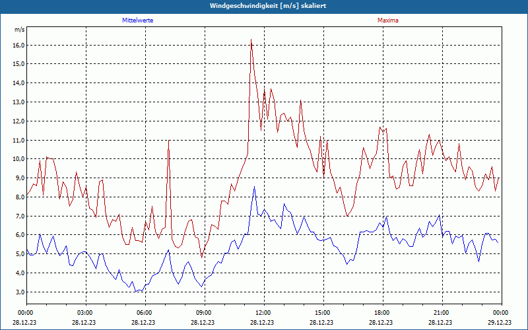Viewport: 528px width, 330px height.
Task: Click the 14,0 y-axis label
Action: pos(19,83)
